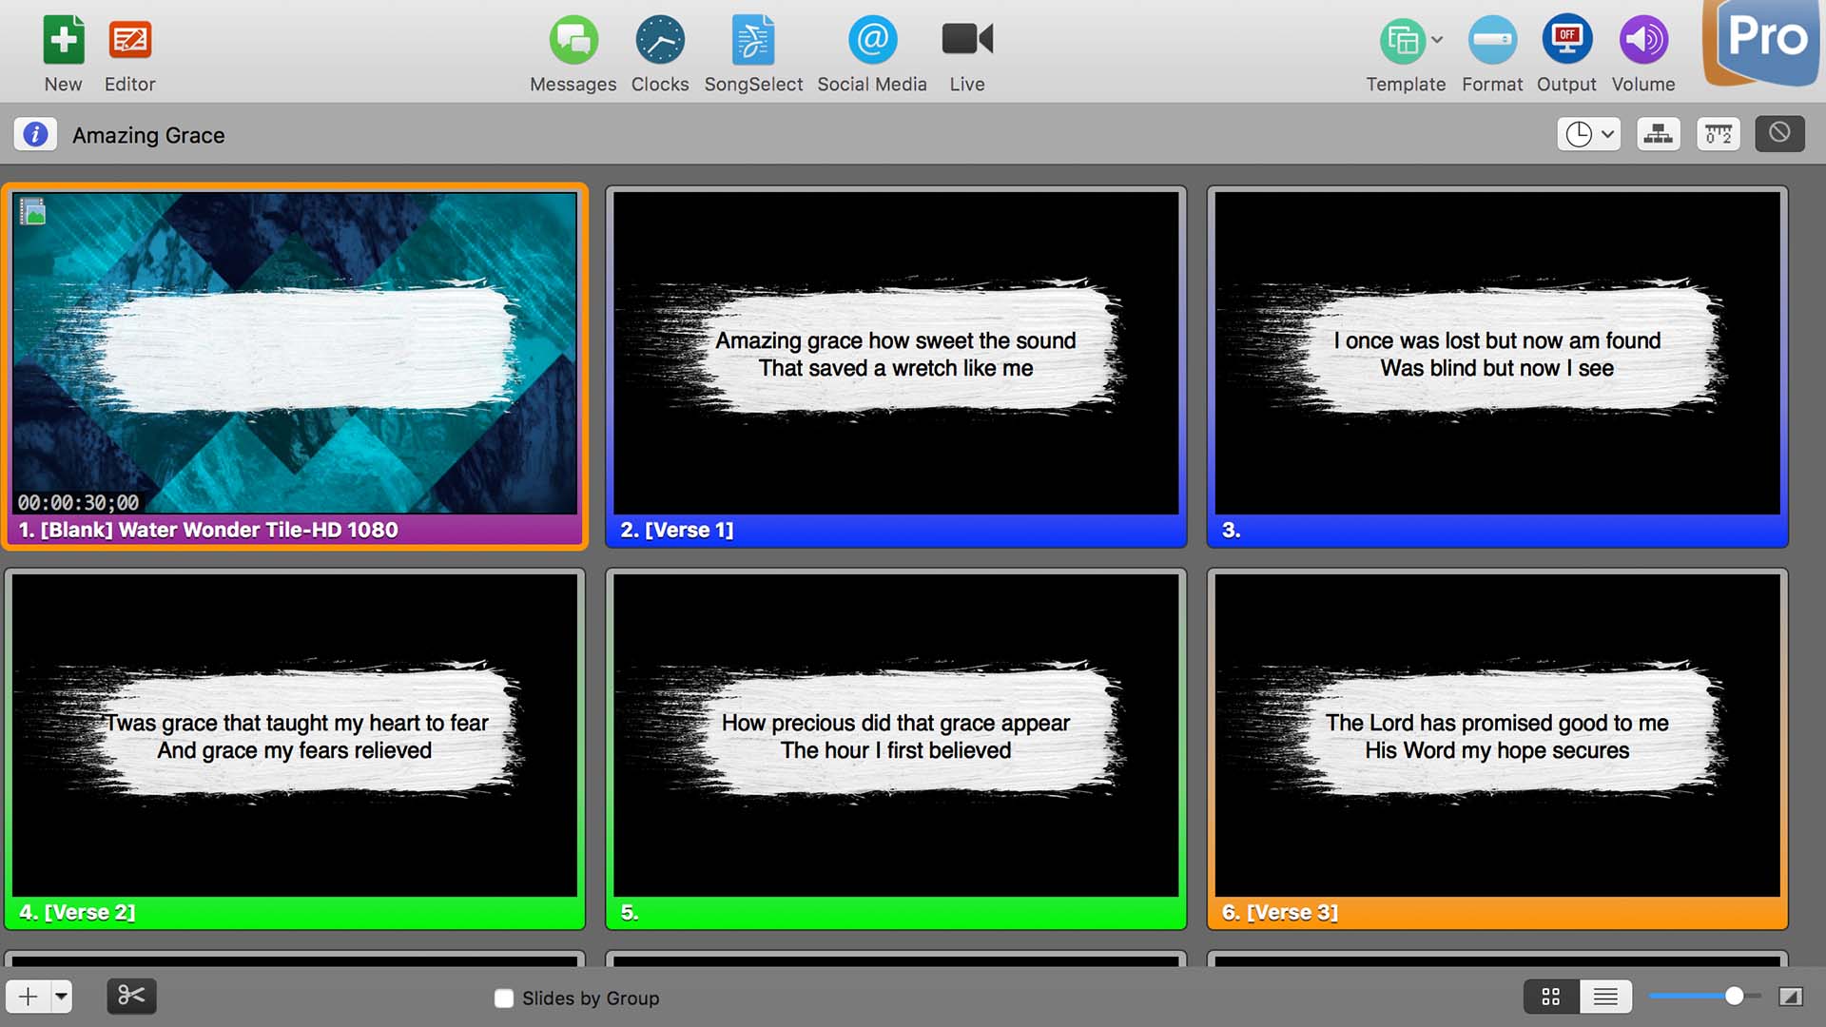Open the Messages tool
This screenshot has height=1027, width=1826.
coord(573,41)
